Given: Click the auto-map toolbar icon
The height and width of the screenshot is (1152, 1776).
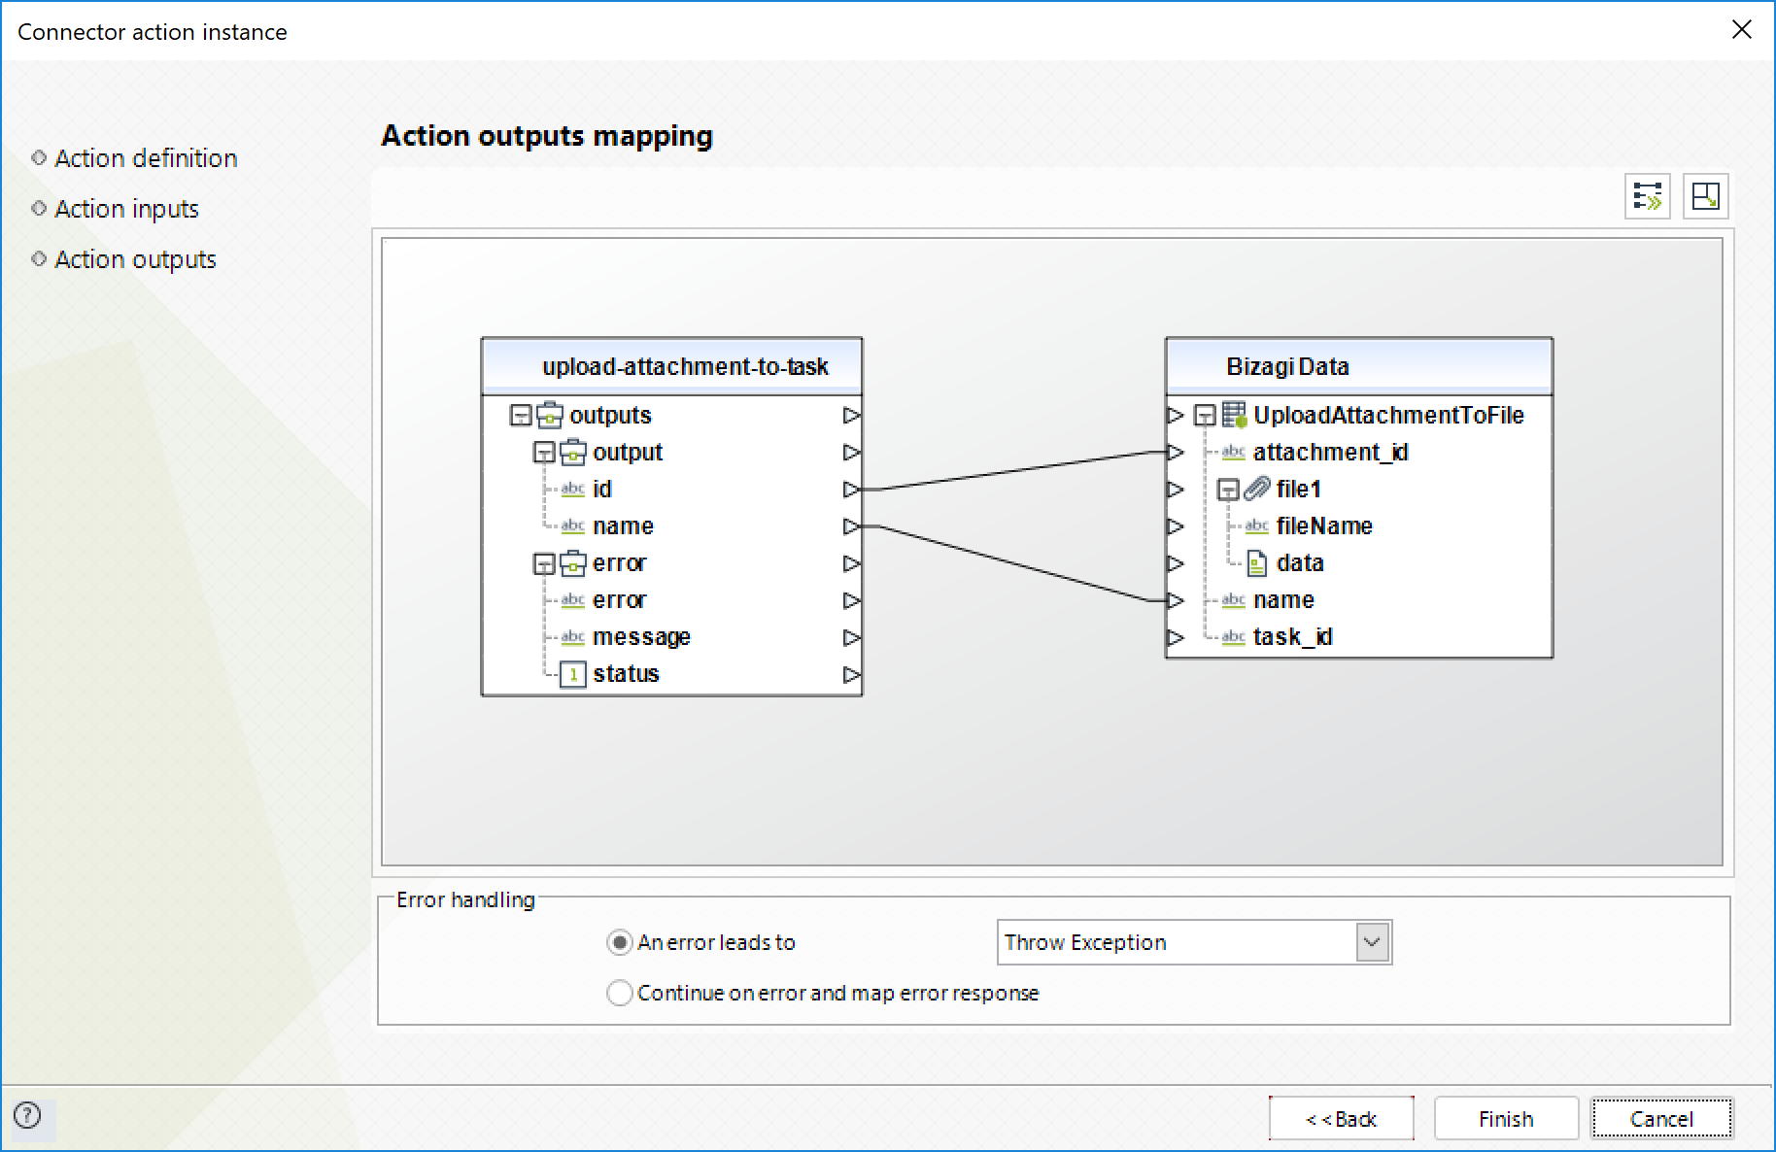Looking at the screenshot, I should pos(1648,196).
